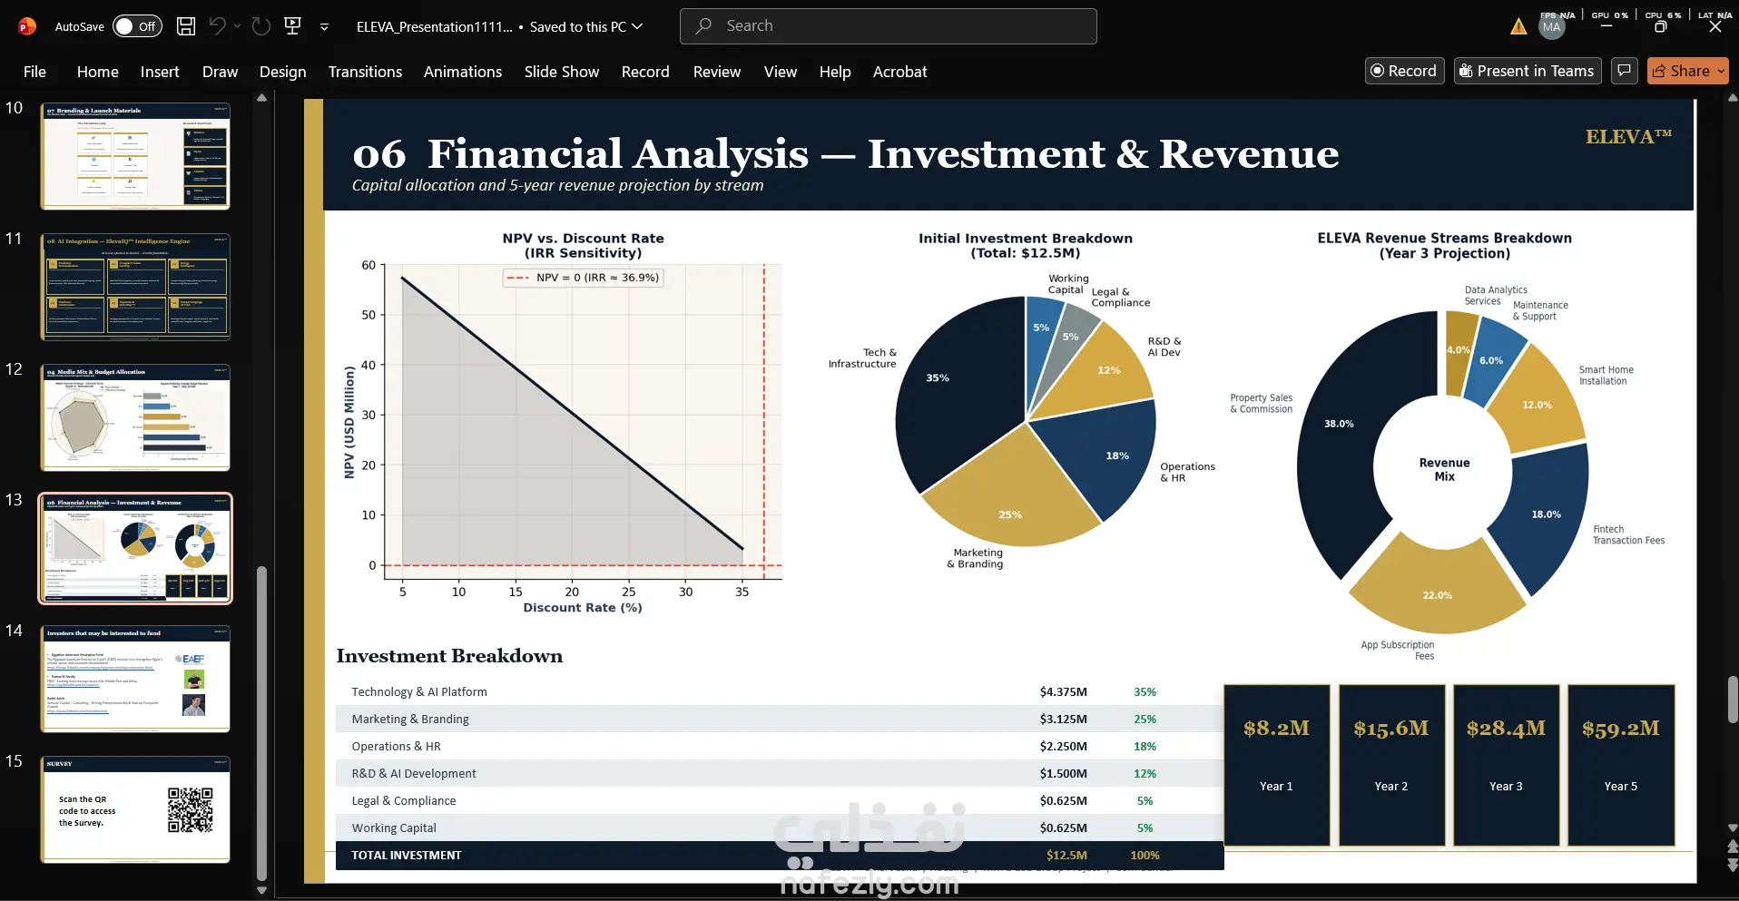The width and height of the screenshot is (1739, 901).
Task: Open the Animations tab
Action: click(463, 72)
